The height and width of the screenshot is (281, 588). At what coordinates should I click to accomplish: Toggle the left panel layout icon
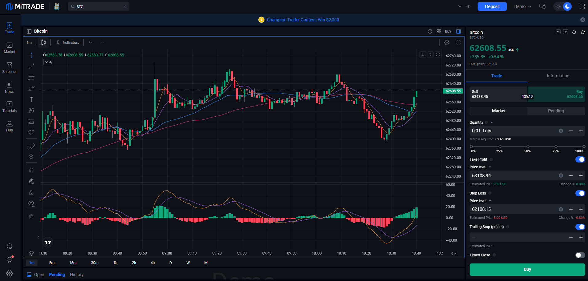point(29,31)
